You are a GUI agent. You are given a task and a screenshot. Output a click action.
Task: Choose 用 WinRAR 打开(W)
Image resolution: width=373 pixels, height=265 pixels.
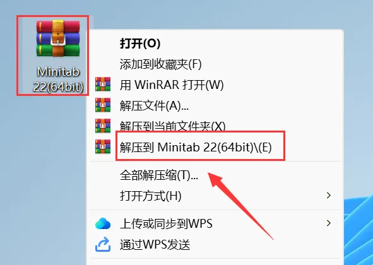point(215,85)
